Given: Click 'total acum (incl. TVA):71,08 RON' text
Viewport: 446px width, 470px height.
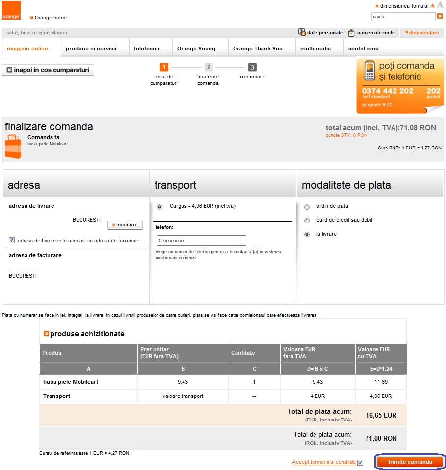Looking at the screenshot, I should [x=381, y=128].
